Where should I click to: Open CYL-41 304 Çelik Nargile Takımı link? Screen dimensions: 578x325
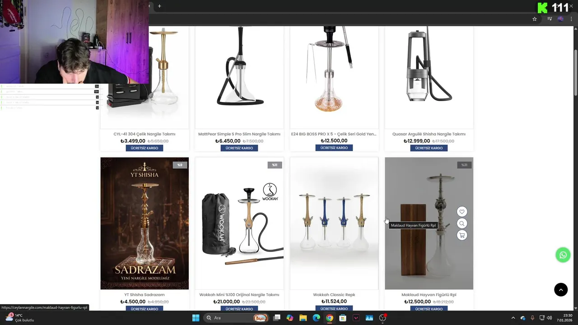pos(144,134)
